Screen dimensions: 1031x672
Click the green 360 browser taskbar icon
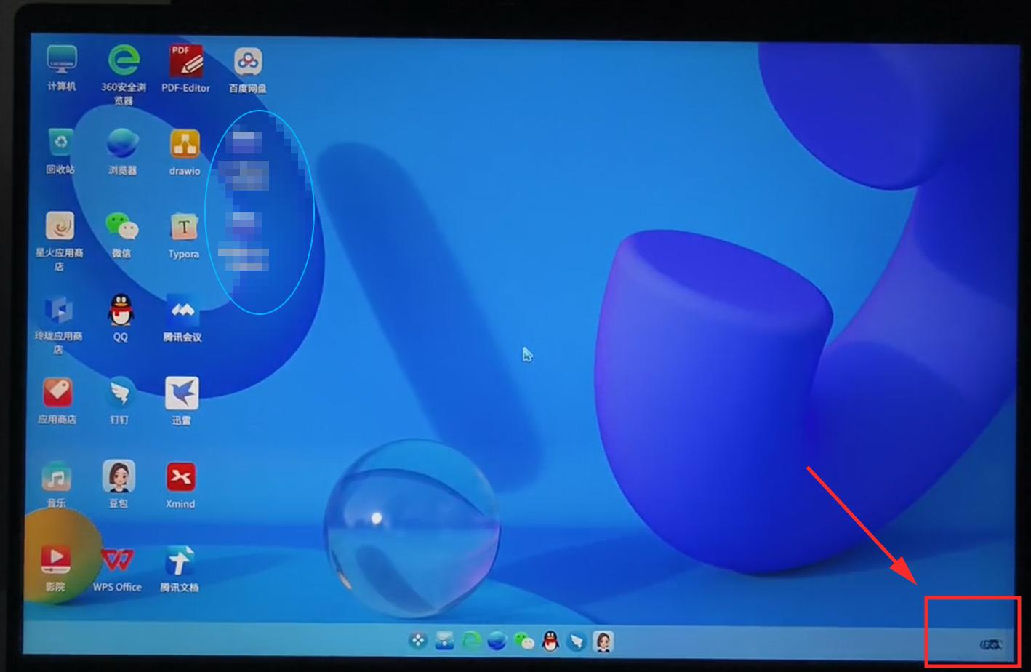click(x=471, y=641)
